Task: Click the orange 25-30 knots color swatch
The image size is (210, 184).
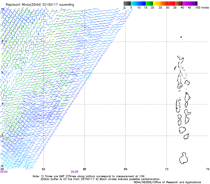Action: click(x=164, y=3)
